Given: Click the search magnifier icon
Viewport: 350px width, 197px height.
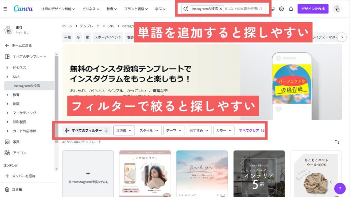Looking at the screenshot, I should coord(186,9).
